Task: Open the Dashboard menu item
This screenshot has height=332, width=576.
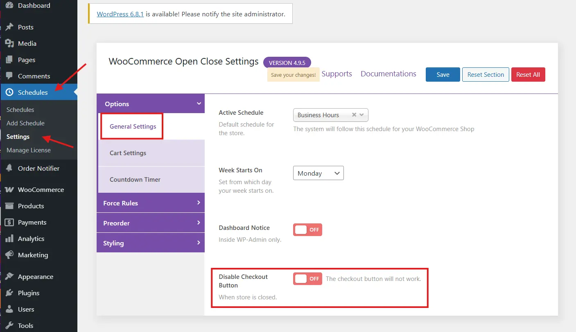Action: [x=34, y=6]
